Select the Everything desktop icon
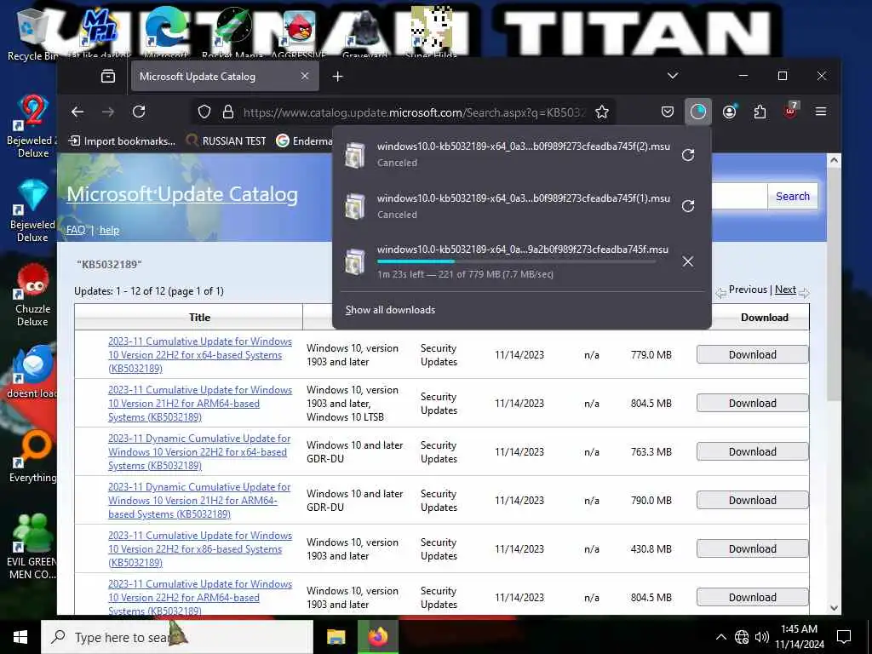The width and height of the screenshot is (872, 654). [x=32, y=456]
